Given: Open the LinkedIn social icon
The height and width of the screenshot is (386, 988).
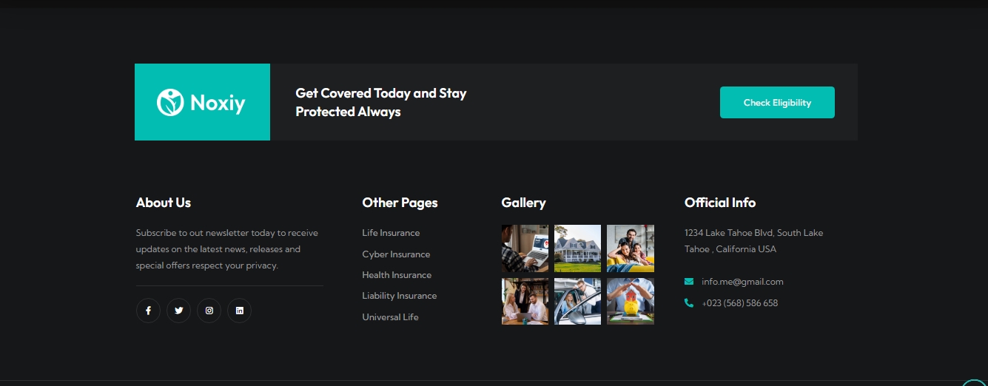Looking at the screenshot, I should pos(239,311).
